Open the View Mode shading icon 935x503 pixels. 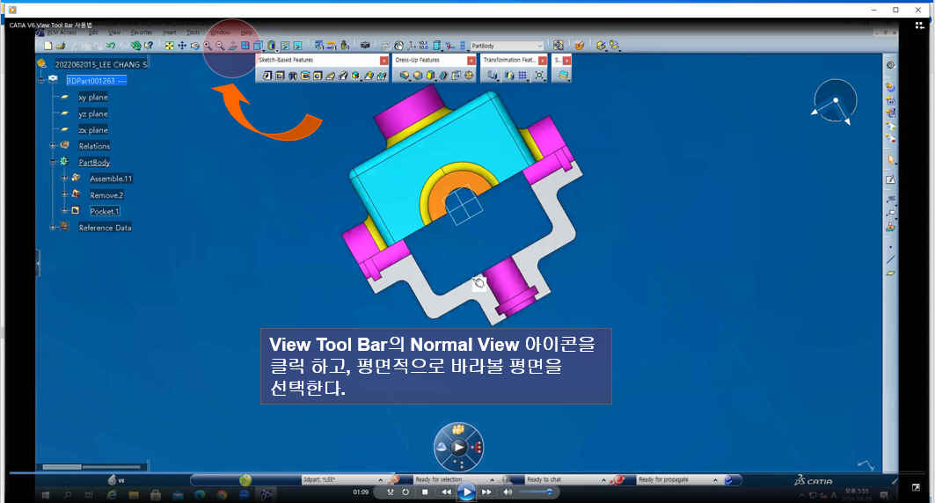tap(271, 46)
